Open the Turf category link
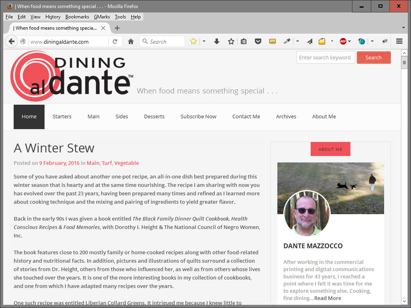411x308 pixels. click(x=107, y=163)
